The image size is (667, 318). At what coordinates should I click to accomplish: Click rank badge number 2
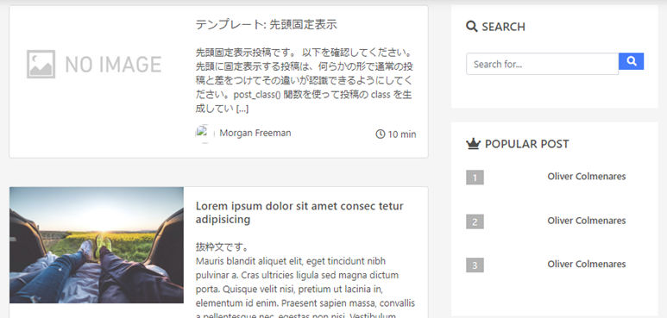[x=475, y=221]
